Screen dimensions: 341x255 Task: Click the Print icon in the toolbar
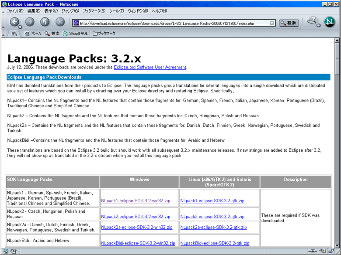pos(312,21)
